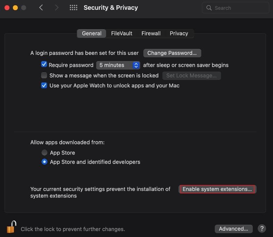The image size is (273, 237).
Task: Switch to the FileVault tab
Action: (122, 33)
